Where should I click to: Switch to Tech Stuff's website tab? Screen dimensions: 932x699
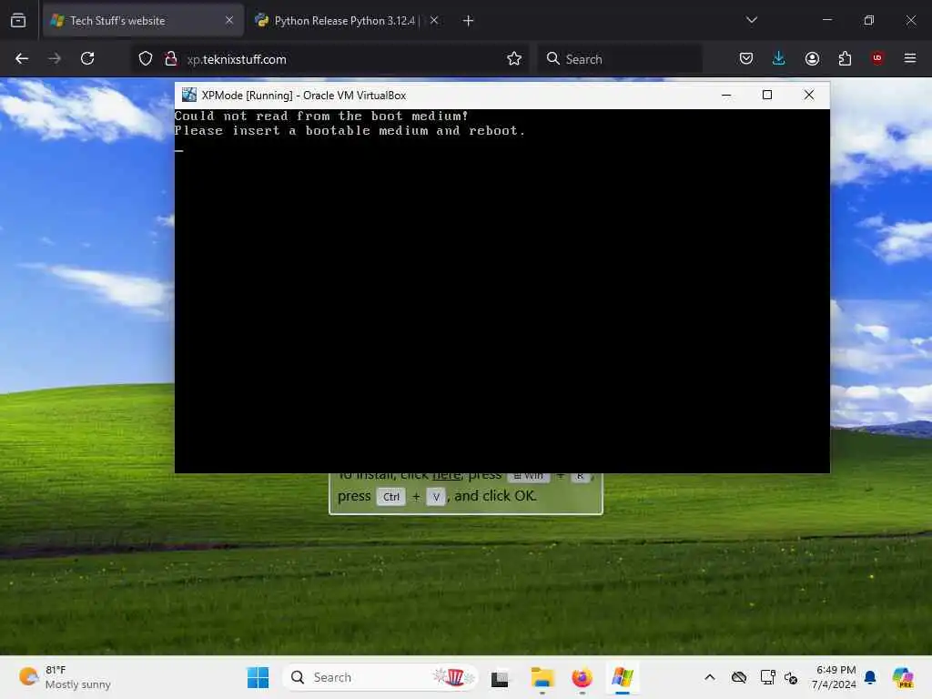(143, 20)
